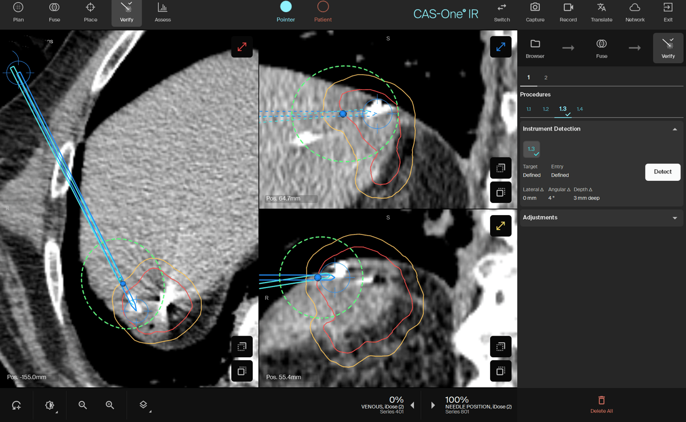Collapse the Instrument Detection section
Screen dimensions: 686x422
pos(674,129)
